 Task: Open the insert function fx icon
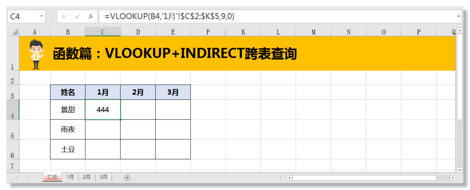point(91,17)
